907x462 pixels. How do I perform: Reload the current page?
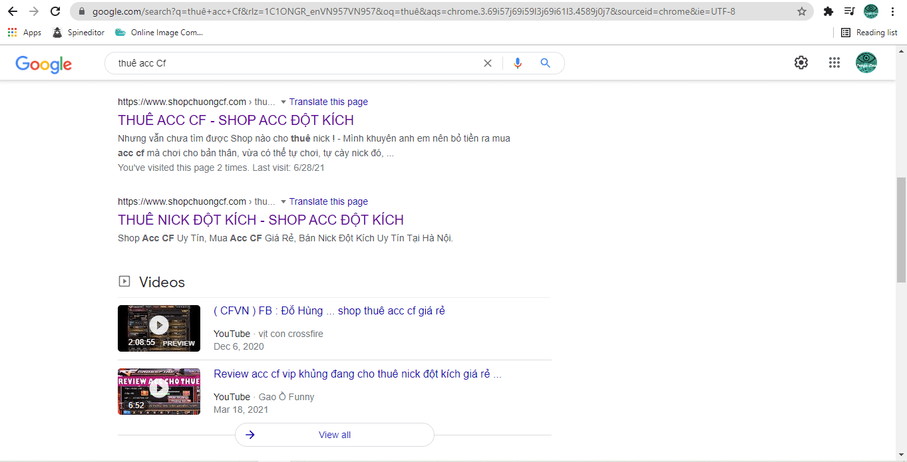click(55, 11)
